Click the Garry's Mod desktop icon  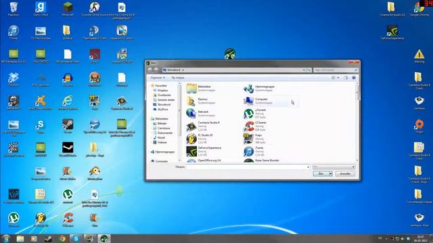[41, 9]
